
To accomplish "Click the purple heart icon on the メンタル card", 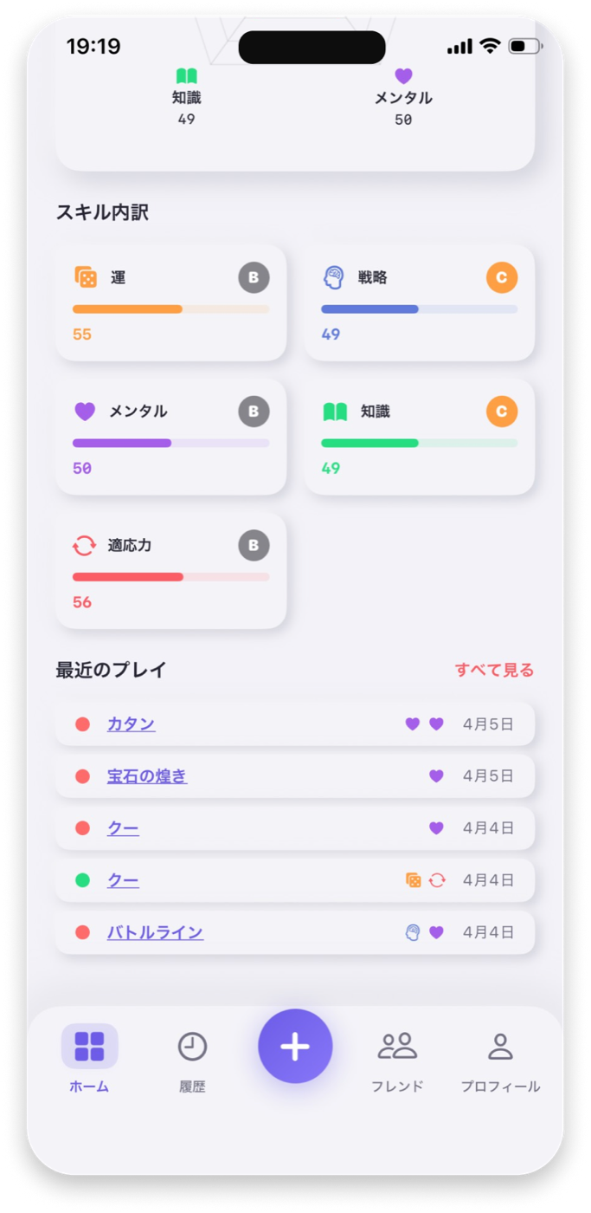I will (x=86, y=412).
